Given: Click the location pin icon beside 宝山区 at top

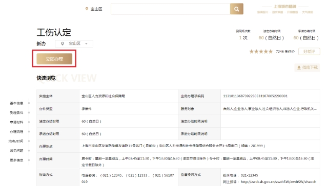Looking at the screenshot, I should tap(87, 9).
